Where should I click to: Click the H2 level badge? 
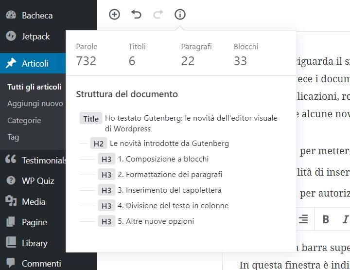[x=99, y=144]
